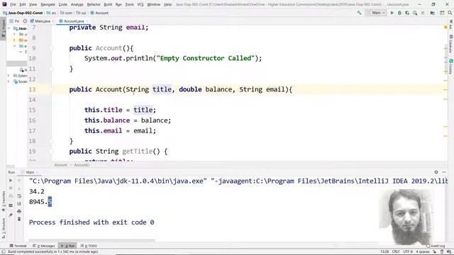This screenshot has height=255, width=454.
Task: Click the src breadcrumb in navigation bar
Action: [52, 13]
